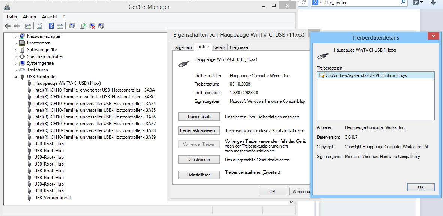The image size is (443, 216).
Task: Select the ICH10 USB-Hostcontroller - 3A38 entry
Action: pyautogui.click(x=95, y=131)
